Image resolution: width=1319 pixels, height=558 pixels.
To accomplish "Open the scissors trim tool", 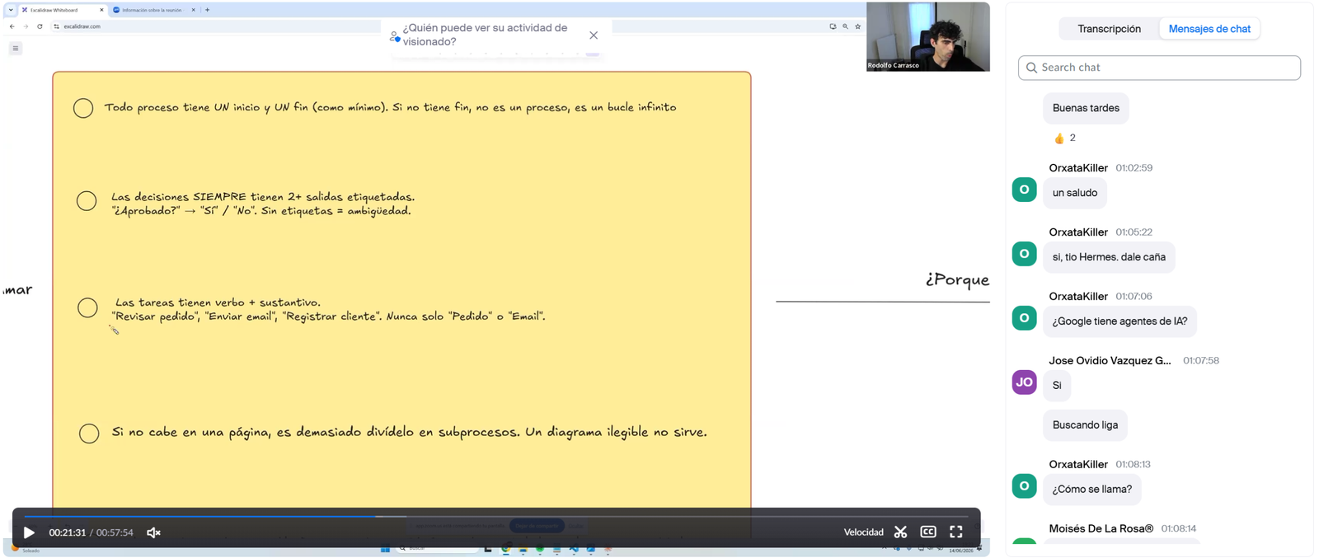I will (900, 532).
